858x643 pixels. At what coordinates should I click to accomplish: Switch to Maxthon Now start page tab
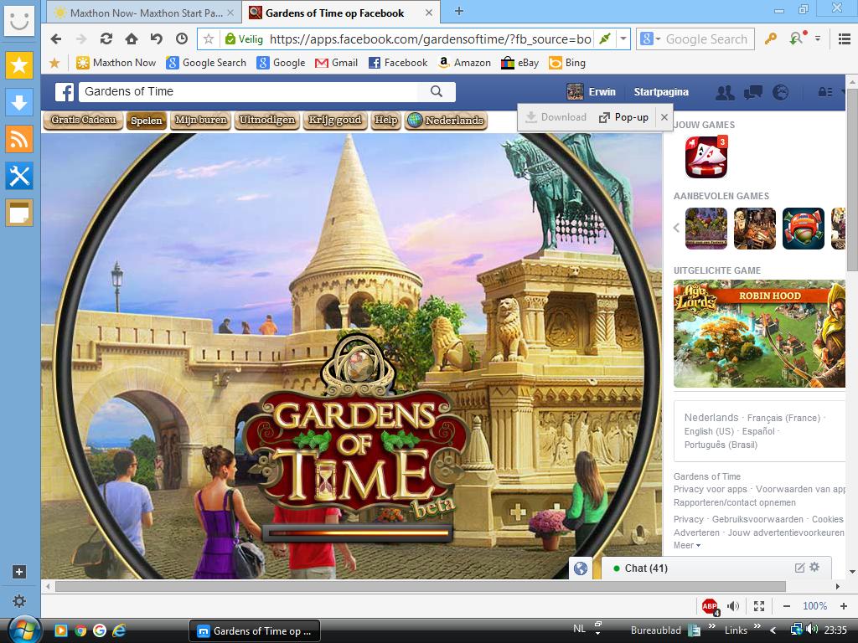pyautogui.click(x=145, y=13)
